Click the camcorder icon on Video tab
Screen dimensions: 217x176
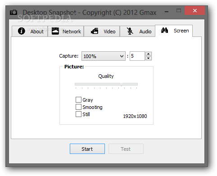(x=95, y=31)
